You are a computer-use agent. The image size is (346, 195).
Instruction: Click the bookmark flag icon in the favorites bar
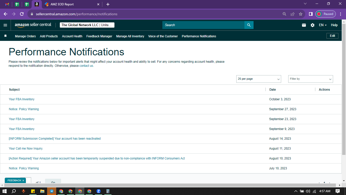click(x=5, y=36)
